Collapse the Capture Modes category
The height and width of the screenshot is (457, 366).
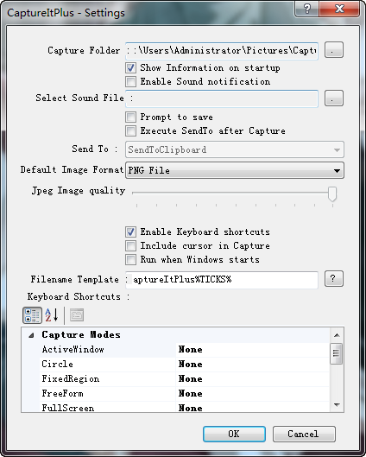pos(31,335)
